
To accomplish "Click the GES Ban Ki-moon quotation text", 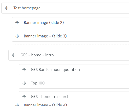I will click(55, 70).
